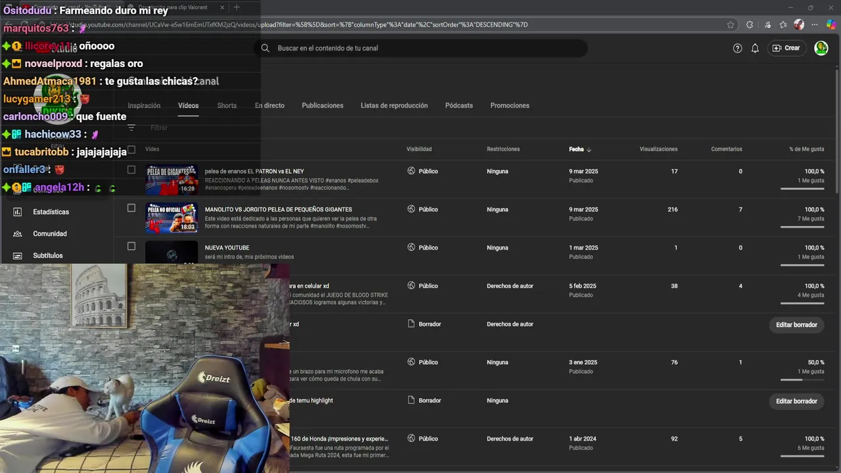Switch to the Inspiración tab
The width and height of the screenshot is (841, 473).
(144, 105)
